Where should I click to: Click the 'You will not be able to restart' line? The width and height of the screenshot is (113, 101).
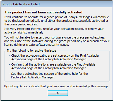click(55, 37)
